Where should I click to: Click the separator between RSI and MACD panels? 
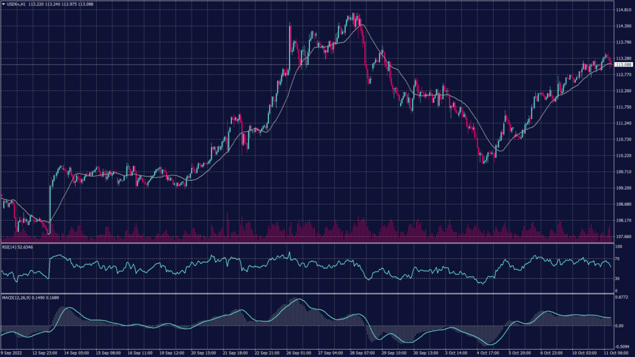coord(310,293)
